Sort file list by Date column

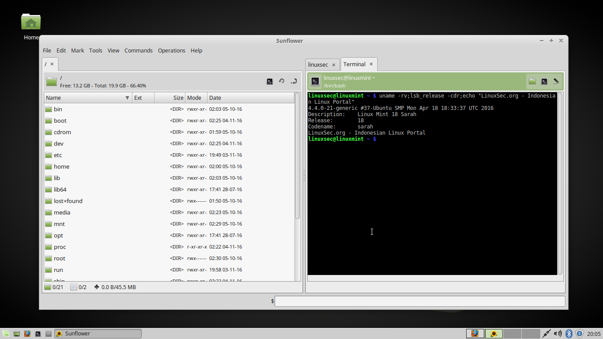251,98
